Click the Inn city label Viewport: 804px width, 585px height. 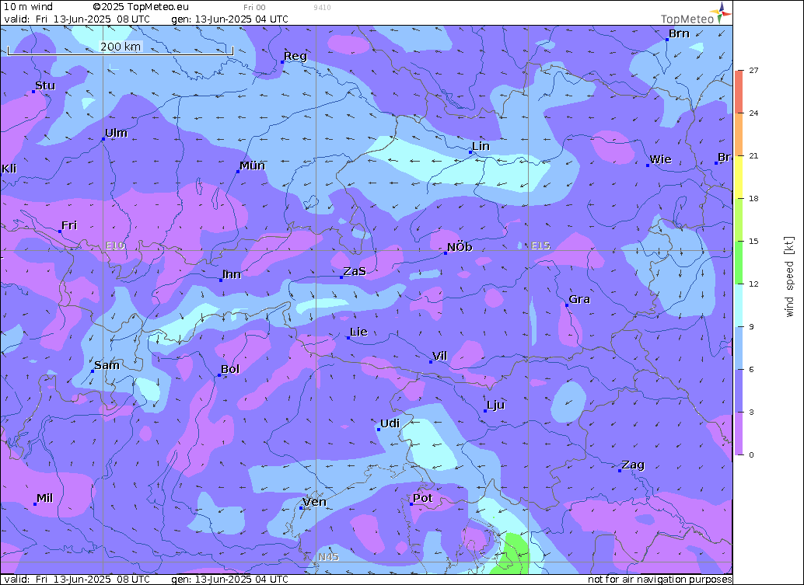click(232, 274)
